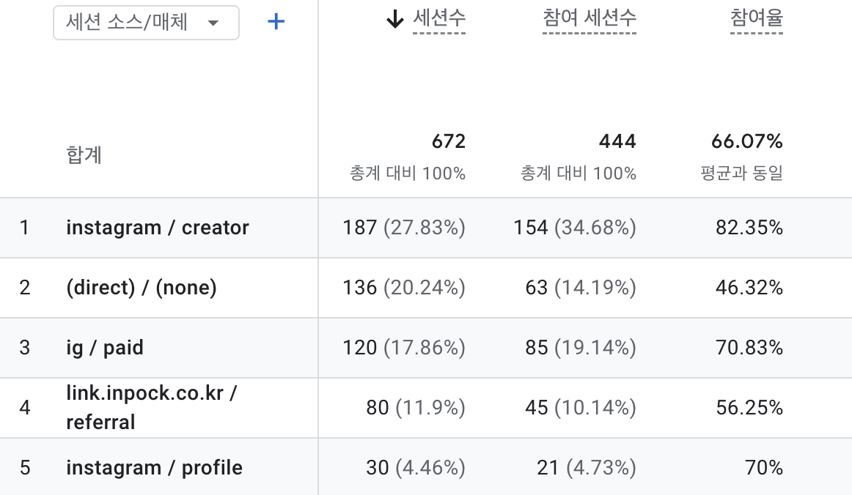Click the 총계 대비 100% label under 세션수
Screen dimensions: 852x495
click(x=406, y=174)
